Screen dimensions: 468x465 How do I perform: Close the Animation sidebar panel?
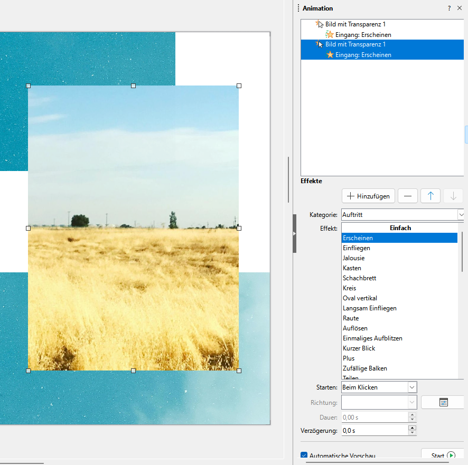(x=460, y=8)
